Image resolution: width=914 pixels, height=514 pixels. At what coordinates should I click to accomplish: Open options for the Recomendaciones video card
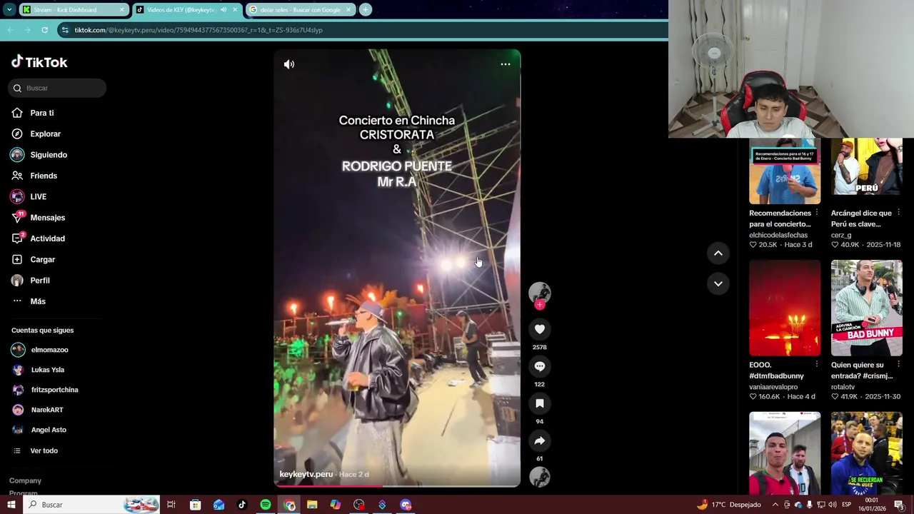(x=817, y=213)
